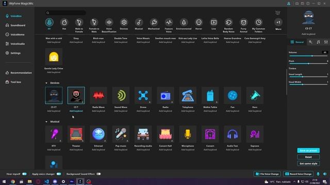Toggle Hear myself switch
Viewport: 330px width, 185px height.
(24, 174)
